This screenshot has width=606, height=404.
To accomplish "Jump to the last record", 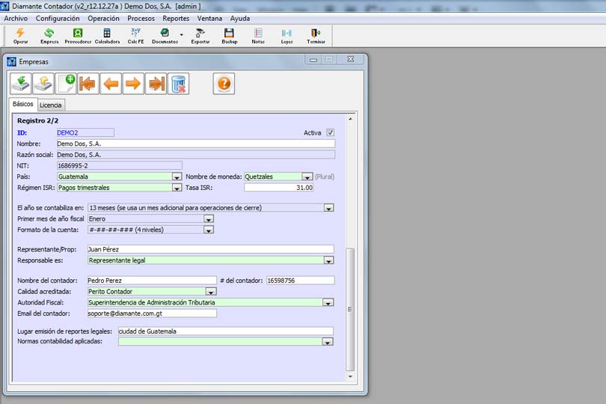I will click(156, 84).
